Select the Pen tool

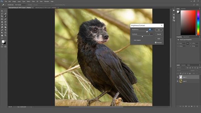2,30
